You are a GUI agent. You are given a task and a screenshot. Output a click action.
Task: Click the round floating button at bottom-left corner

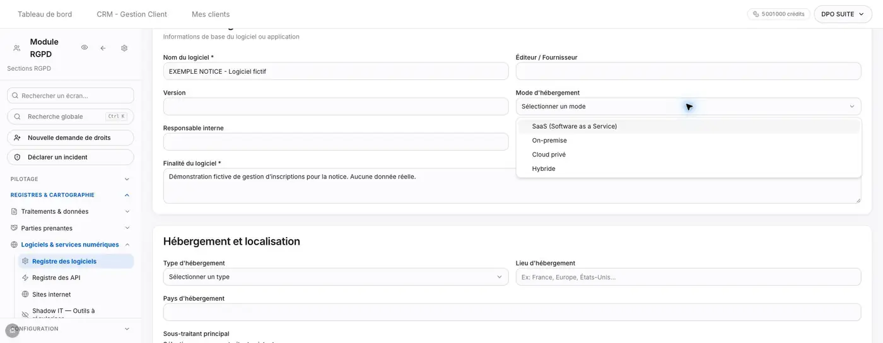pos(13,330)
